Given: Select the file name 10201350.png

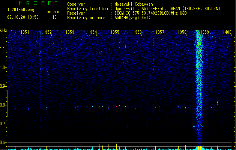Looking at the screenshot, I should [x=21, y=10].
